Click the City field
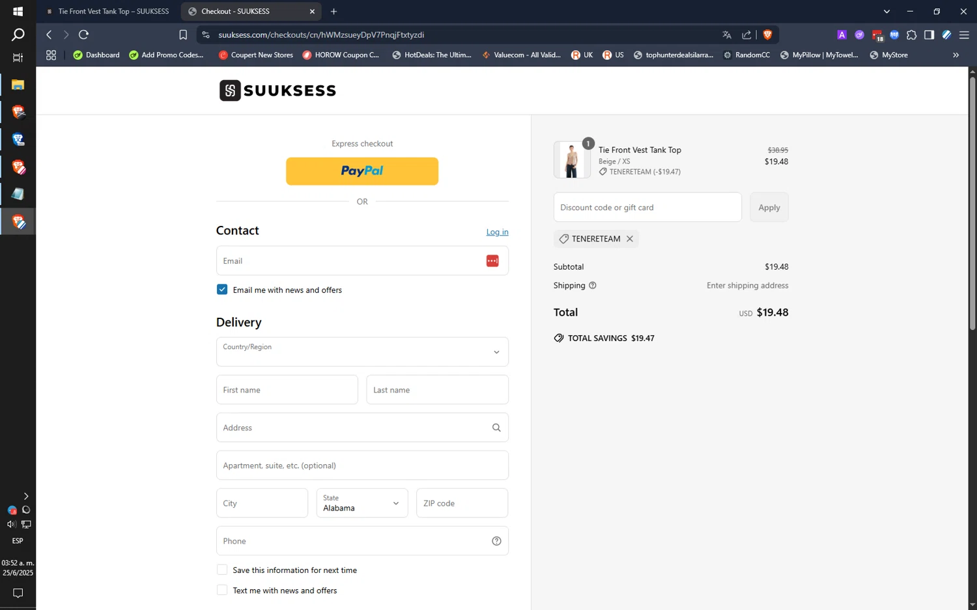Image resolution: width=977 pixels, height=610 pixels. [262, 503]
